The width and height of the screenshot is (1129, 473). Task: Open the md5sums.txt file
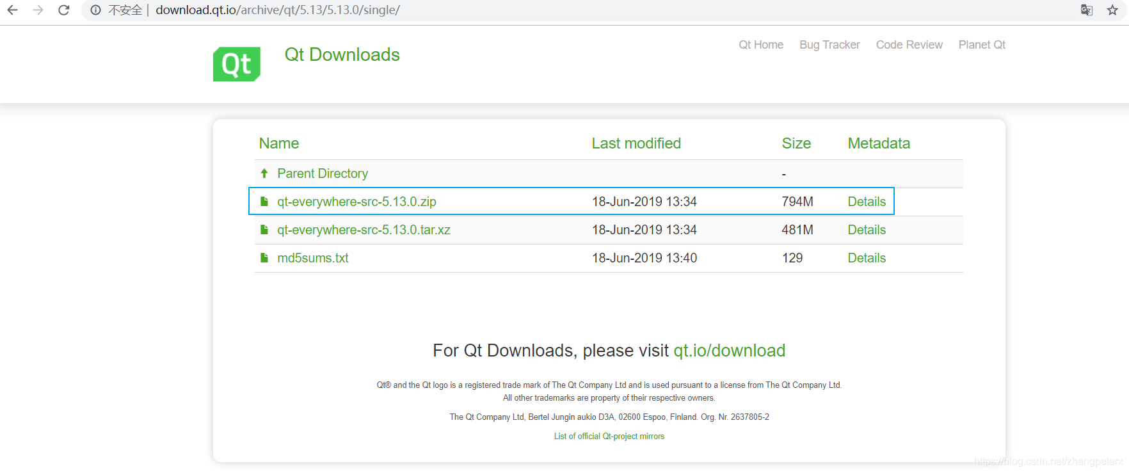[x=313, y=258]
